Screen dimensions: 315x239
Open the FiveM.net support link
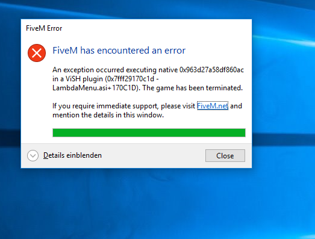(x=213, y=106)
